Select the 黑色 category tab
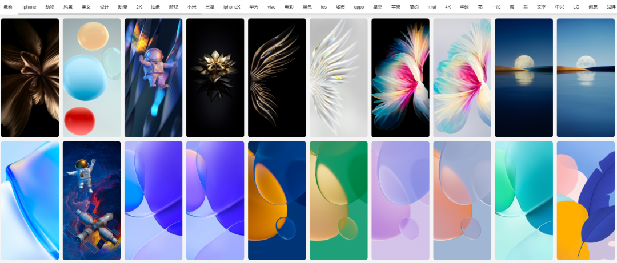 [x=307, y=7]
